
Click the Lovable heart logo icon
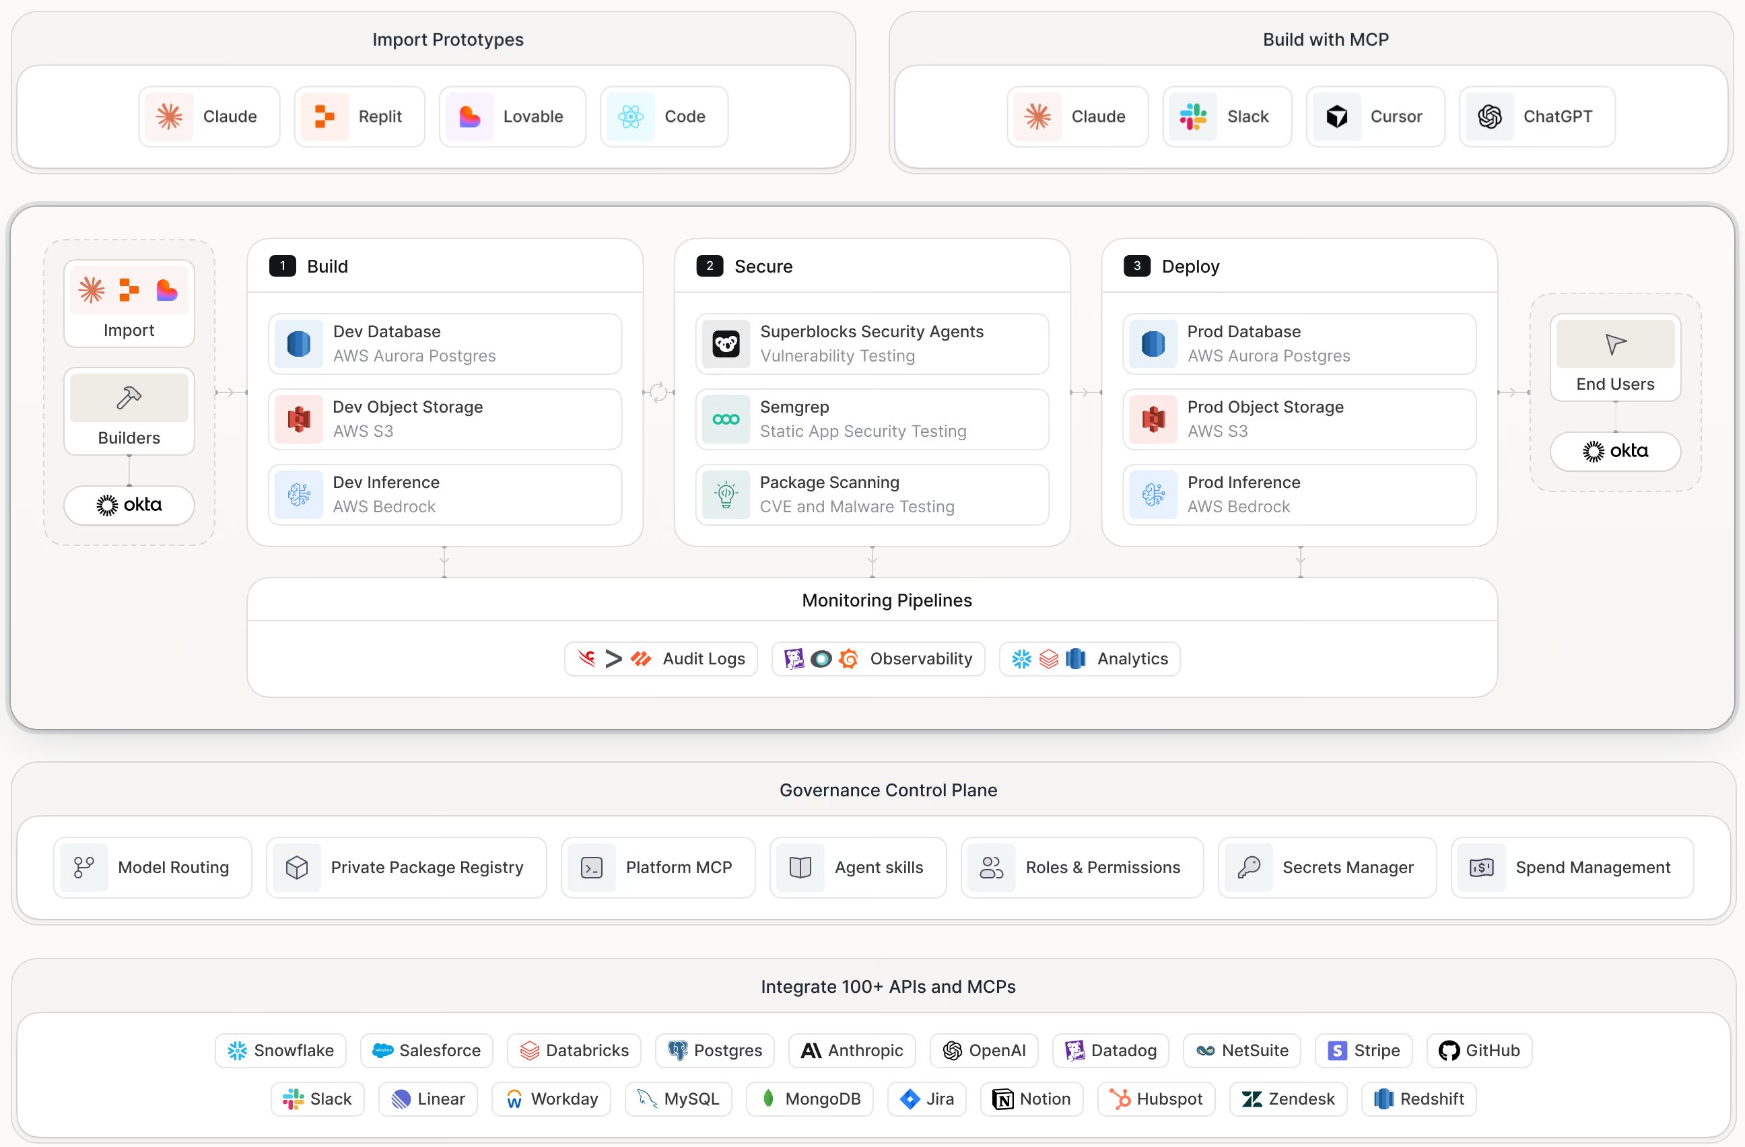point(469,116)
